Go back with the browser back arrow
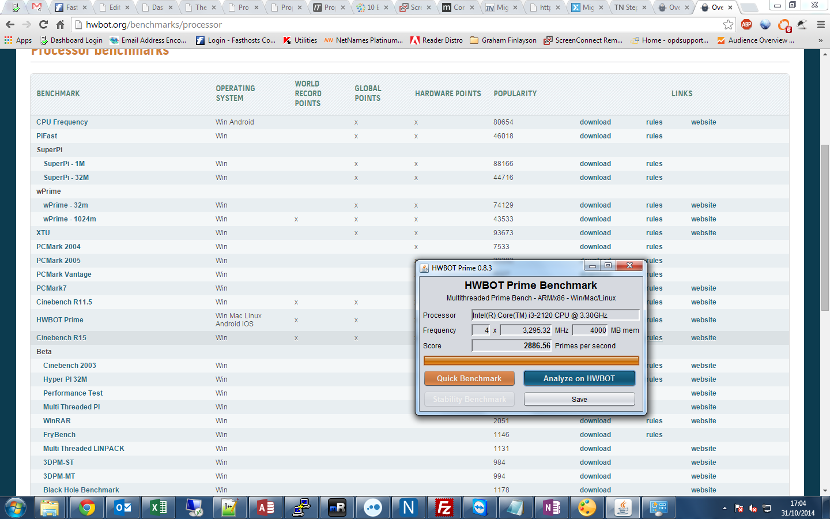Screen dimensions: 830x519 10,24
